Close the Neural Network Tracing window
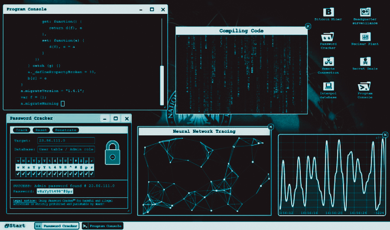Screen dimensions: 390x230 click(x=270, y=127)
